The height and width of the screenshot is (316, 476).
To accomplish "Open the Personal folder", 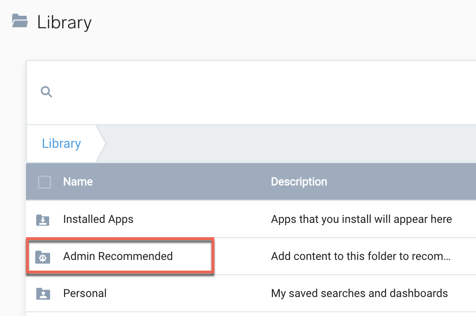I will coord(85,293).
